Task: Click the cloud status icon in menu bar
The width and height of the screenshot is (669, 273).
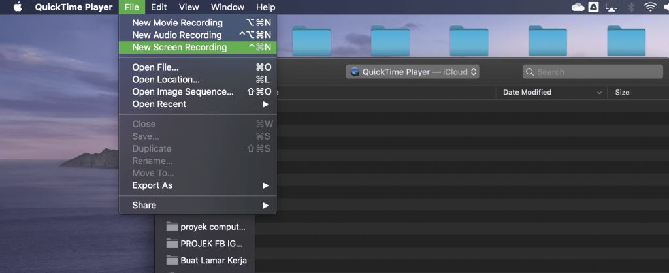Action: (x=578, y=7)
